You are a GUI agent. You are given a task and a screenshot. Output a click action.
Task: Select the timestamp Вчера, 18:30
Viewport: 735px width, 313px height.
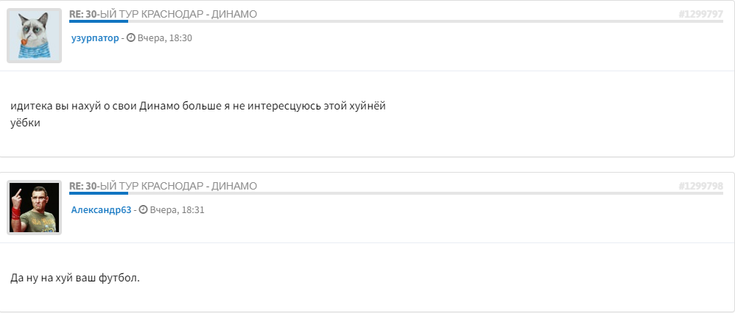(164, 38)
